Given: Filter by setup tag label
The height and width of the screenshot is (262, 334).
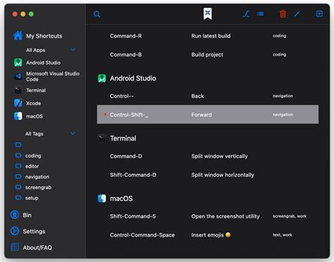Looking at the screenshot, I should click(x=32, y=198).
